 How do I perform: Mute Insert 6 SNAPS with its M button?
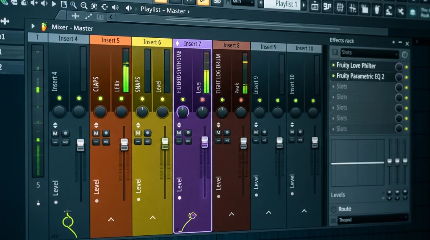[x=138, y=133]
